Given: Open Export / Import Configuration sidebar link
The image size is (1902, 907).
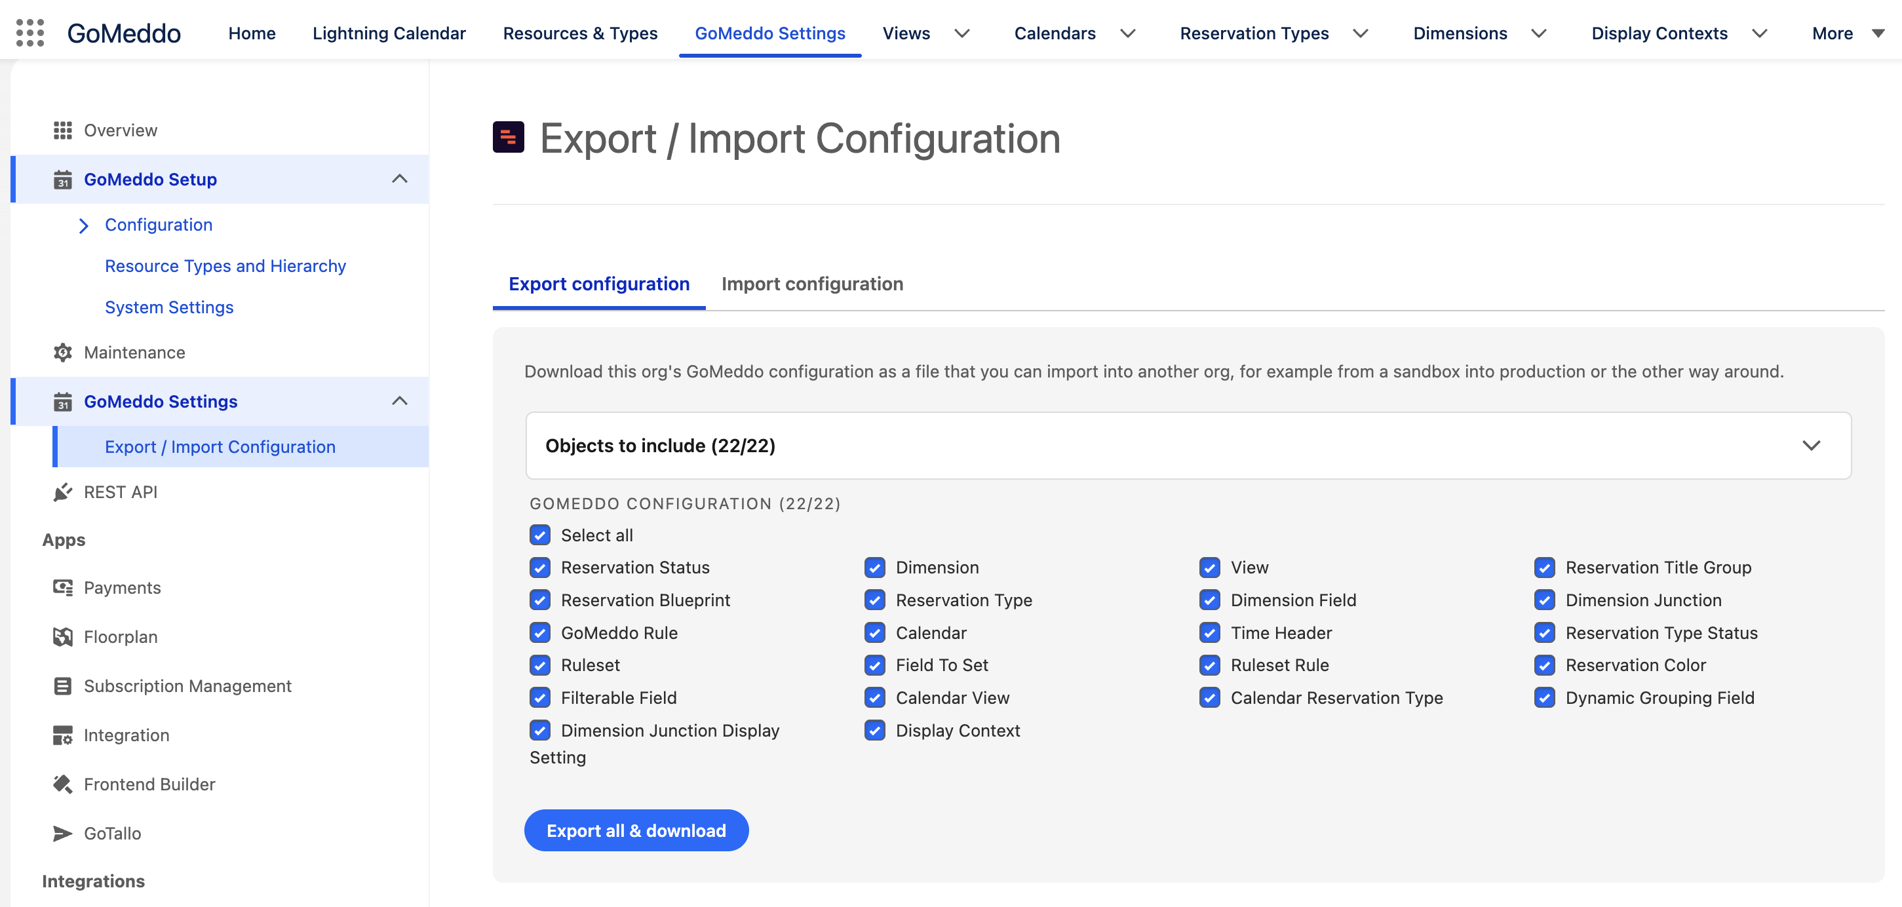Looking at the screenshot, I should click(220, 446).
